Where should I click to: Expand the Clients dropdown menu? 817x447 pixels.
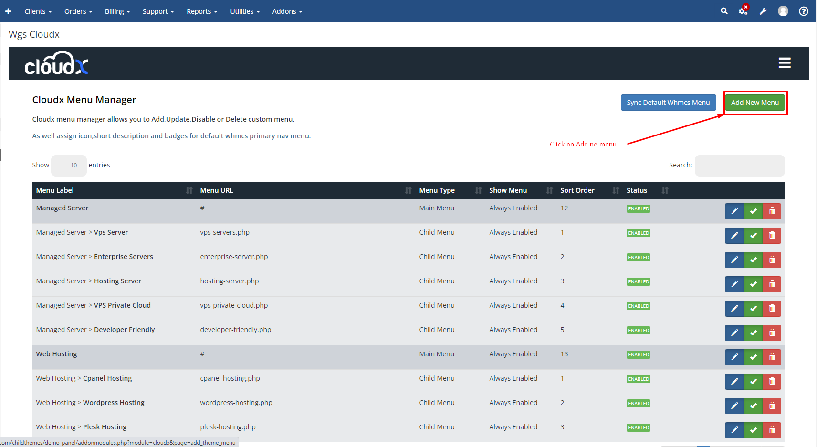point(38,11)
